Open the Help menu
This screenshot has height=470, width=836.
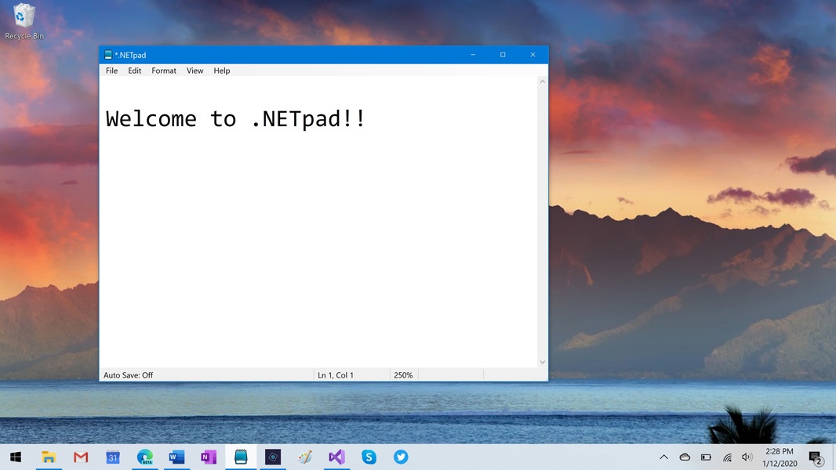point(222,70)
